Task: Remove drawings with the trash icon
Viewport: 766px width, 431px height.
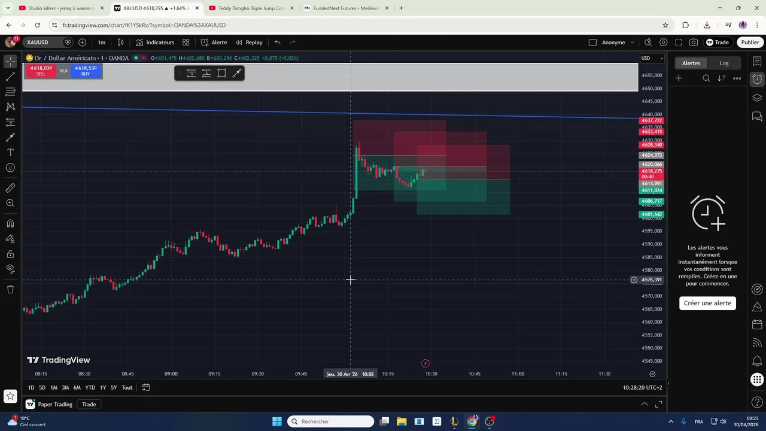Action: (10, 289)
